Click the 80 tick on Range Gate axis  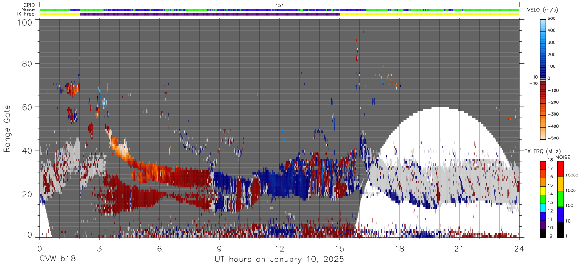pos(28,64)
